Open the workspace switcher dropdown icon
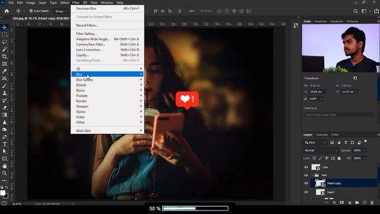Screen dimensions: 380x214 (364, 11)
